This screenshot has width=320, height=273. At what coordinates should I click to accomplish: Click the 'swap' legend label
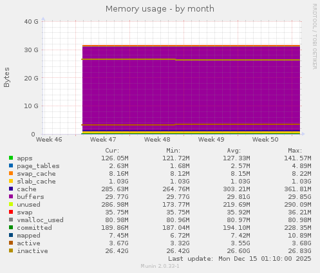24,212
